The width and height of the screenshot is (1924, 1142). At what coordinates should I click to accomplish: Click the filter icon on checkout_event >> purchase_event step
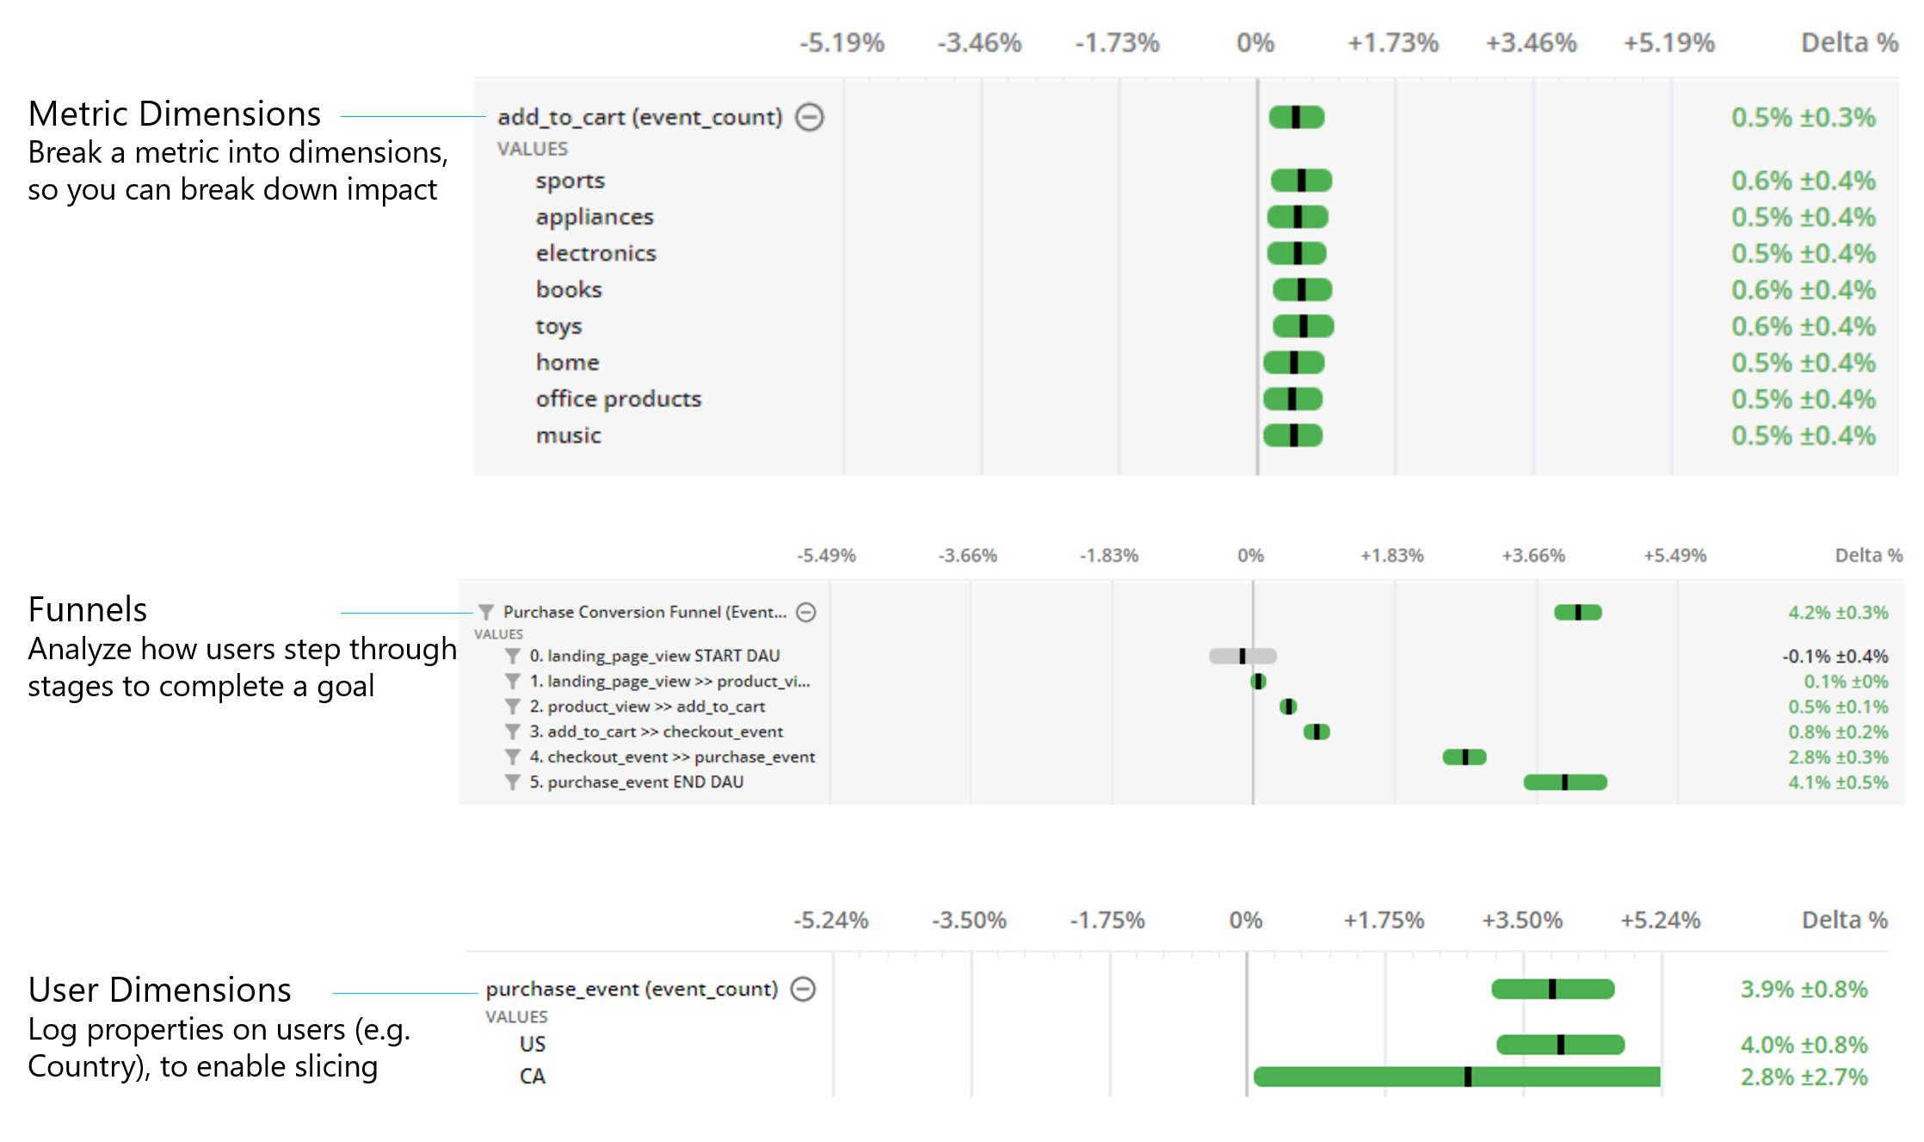click(x=511, y=757)
